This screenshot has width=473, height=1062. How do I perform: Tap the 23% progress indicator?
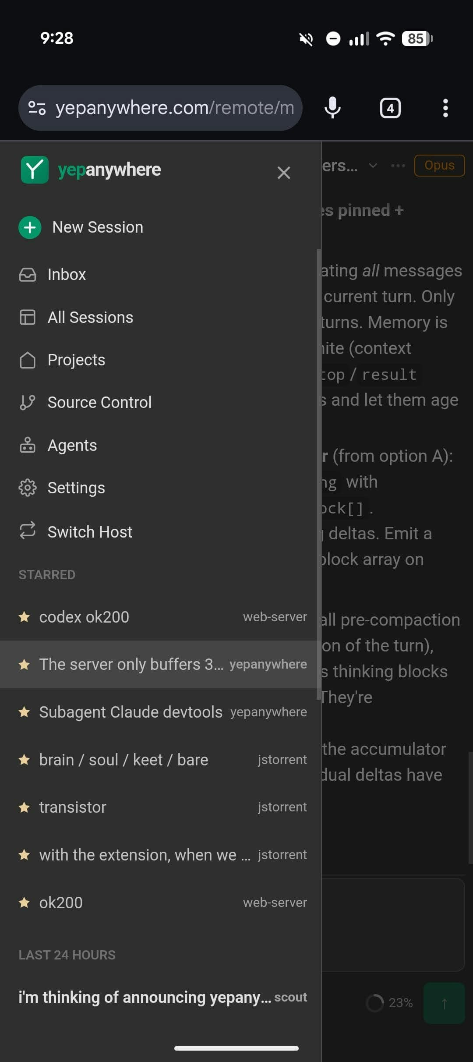click(390, 1002)
